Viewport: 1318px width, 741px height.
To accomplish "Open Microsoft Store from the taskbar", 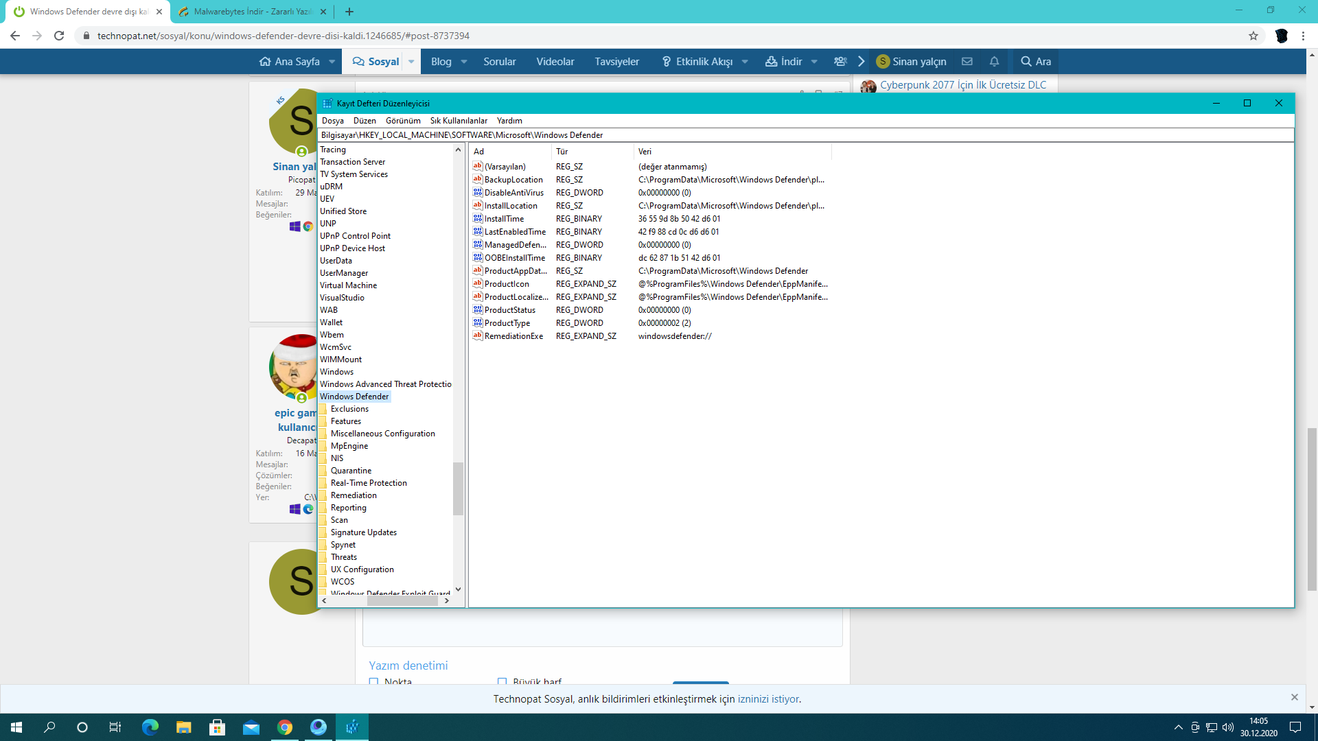I will click(x=217, y=727).
